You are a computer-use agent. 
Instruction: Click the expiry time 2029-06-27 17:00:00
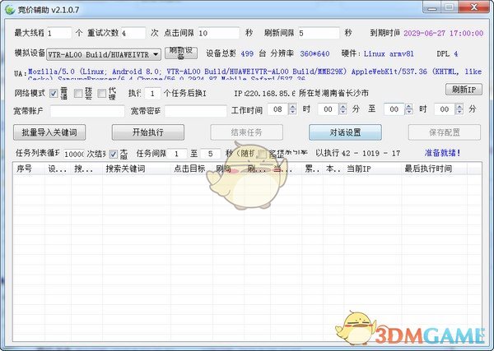click(x=443, y=33)
